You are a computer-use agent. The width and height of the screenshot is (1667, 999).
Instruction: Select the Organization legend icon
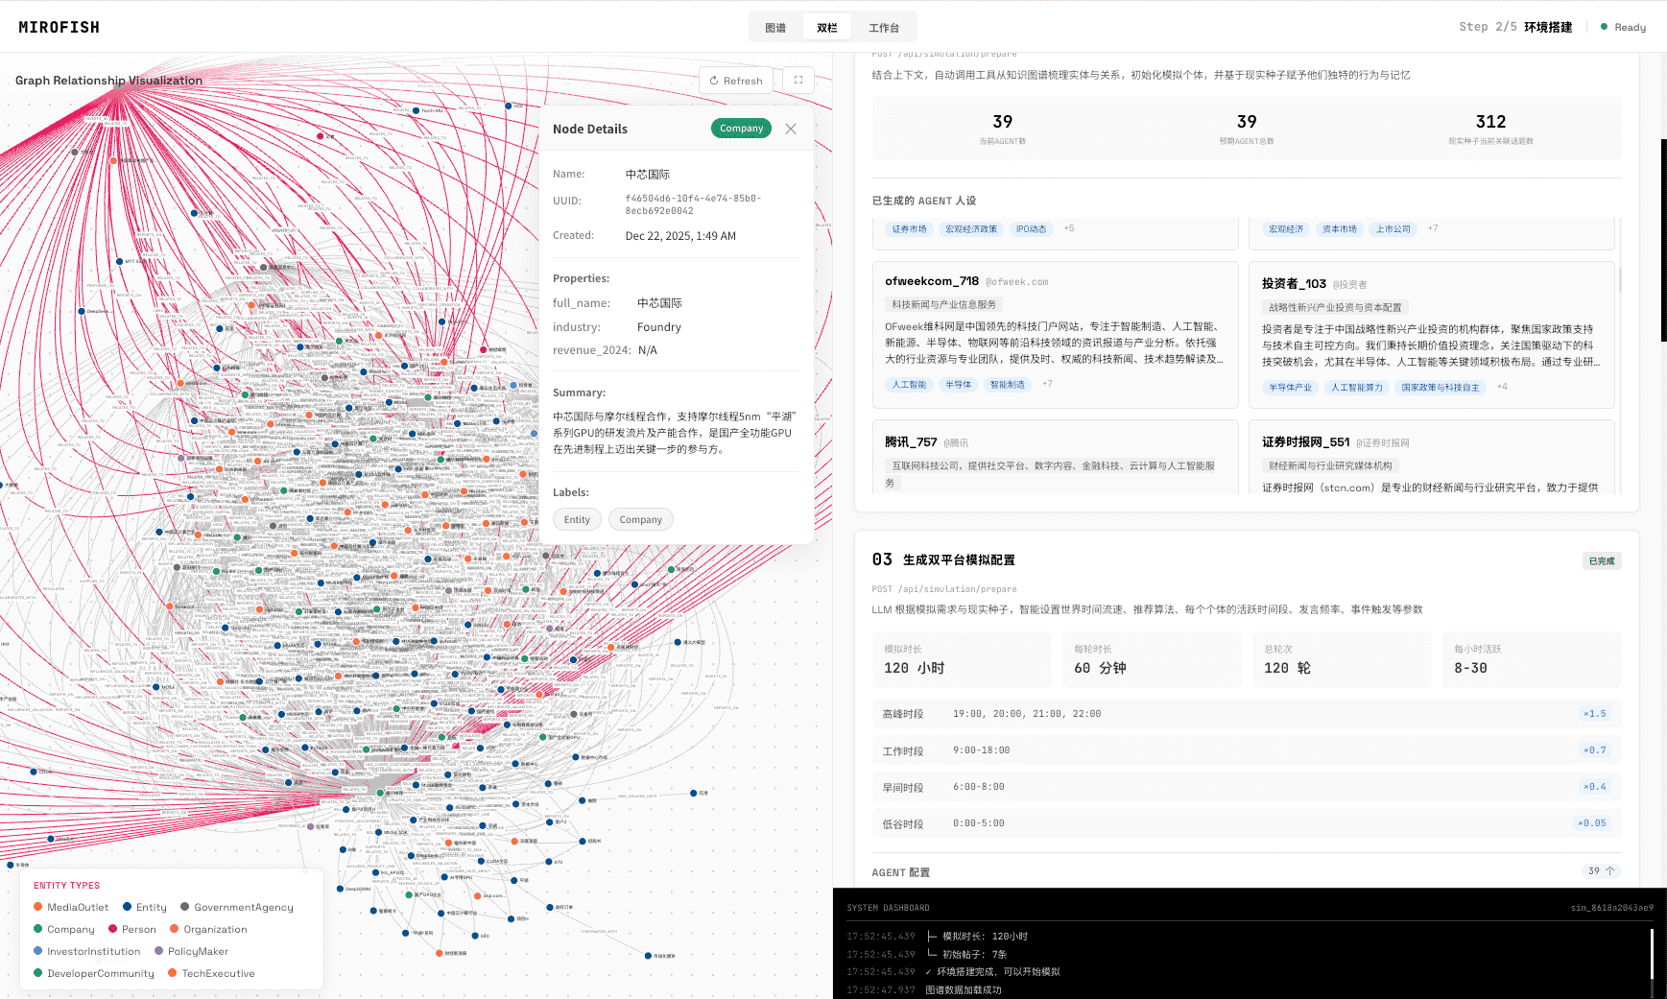tap(173, 929)
